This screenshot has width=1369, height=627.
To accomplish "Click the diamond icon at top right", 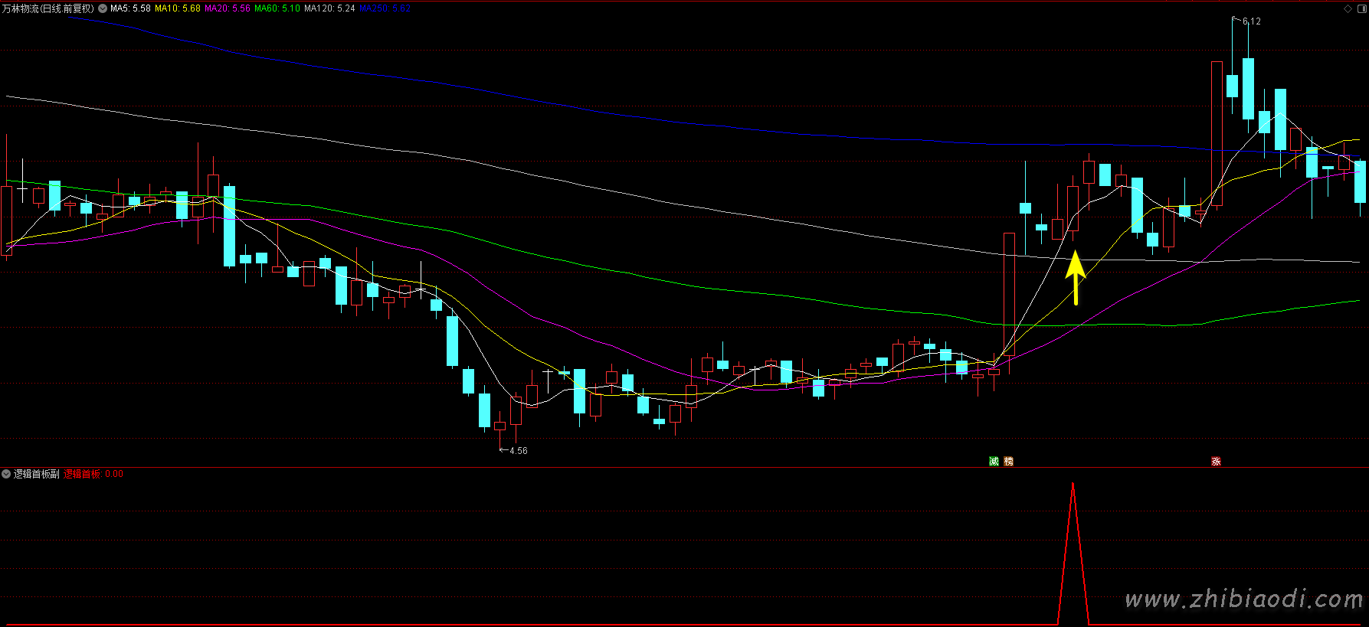I will pos(1348,8).
